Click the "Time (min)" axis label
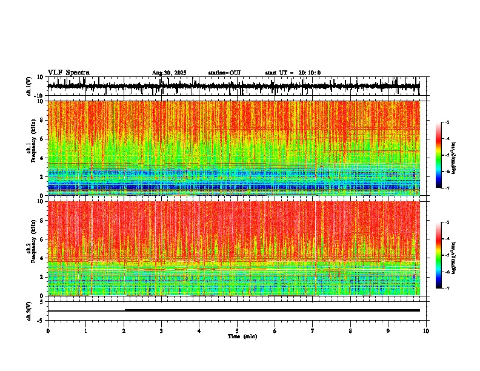Screen dimensions: 480x371 coord(242,336)
